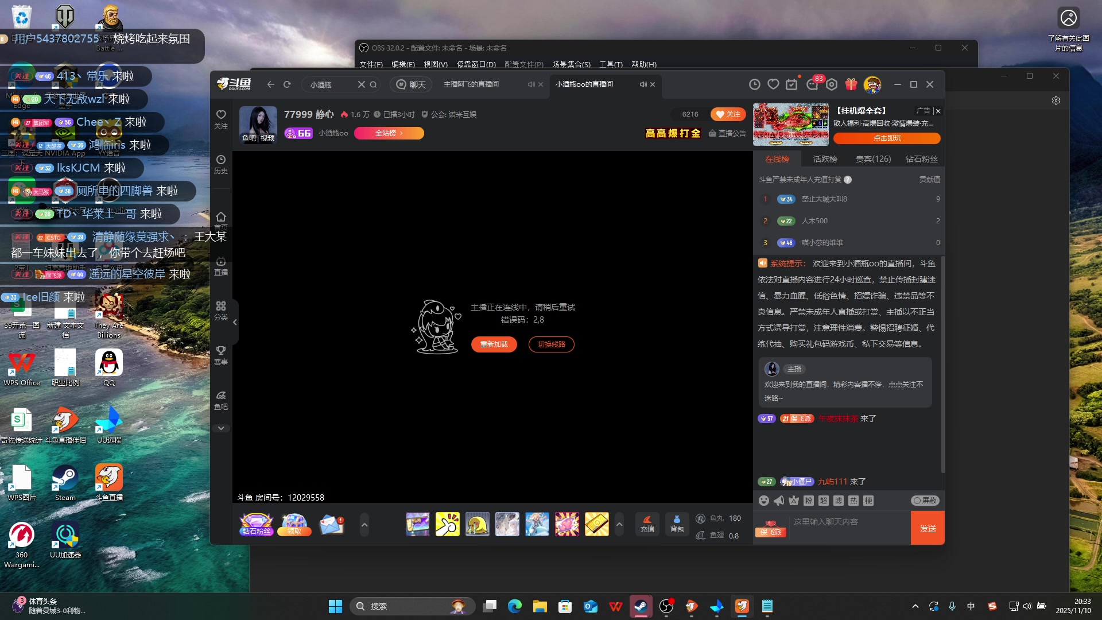
Task: Open the 背包 backpack icon
Action: pos(677,524)
